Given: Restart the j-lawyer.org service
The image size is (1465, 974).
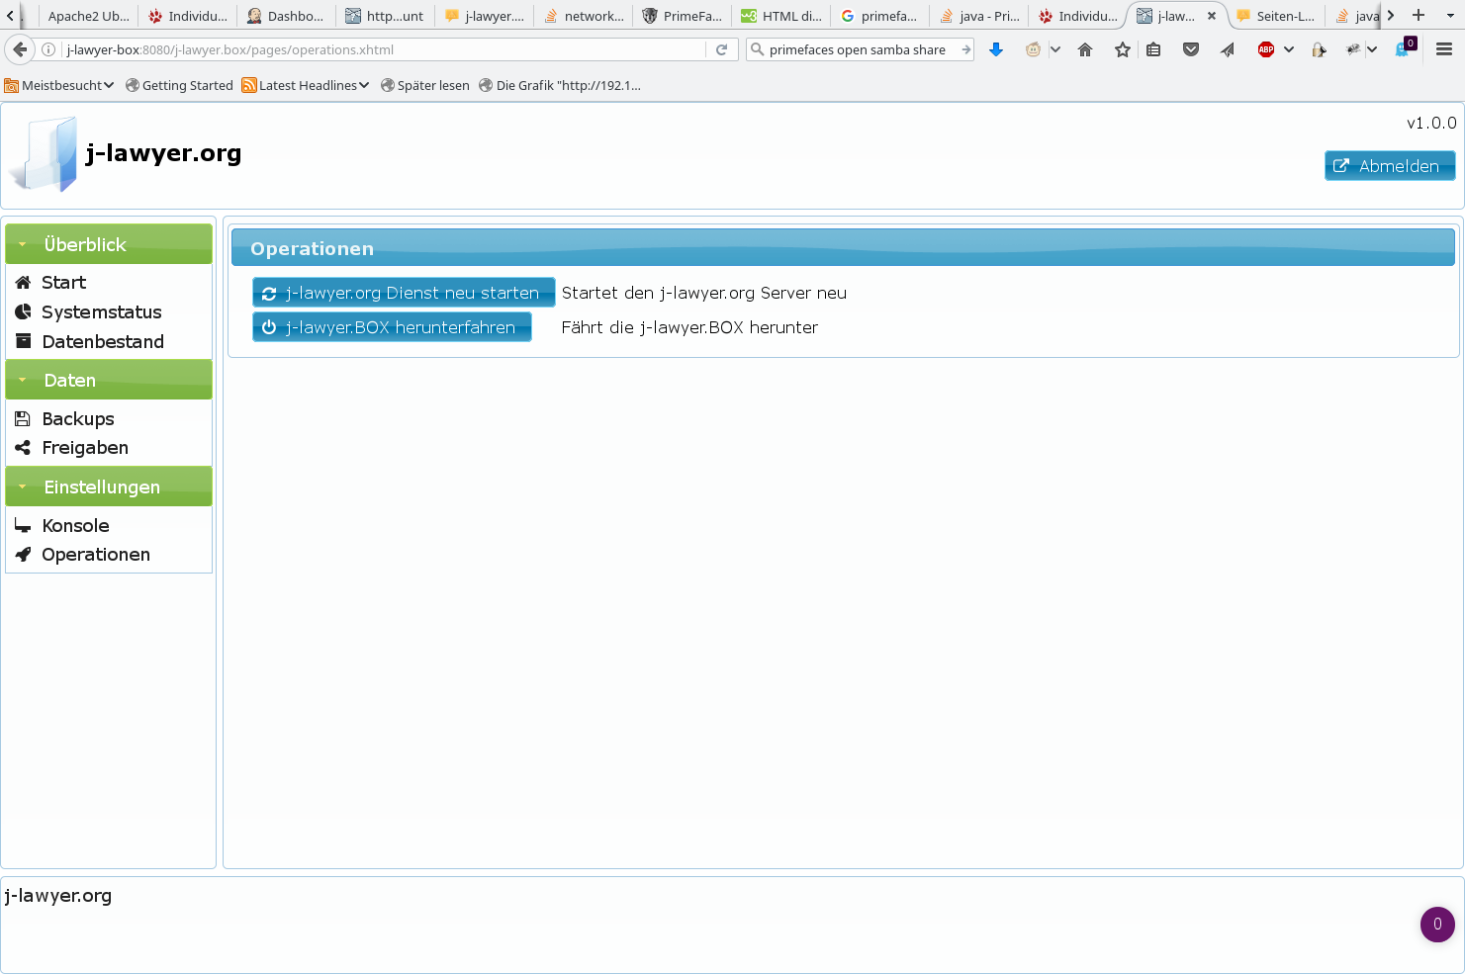Looking at the screenshot, I should (404, 293).
